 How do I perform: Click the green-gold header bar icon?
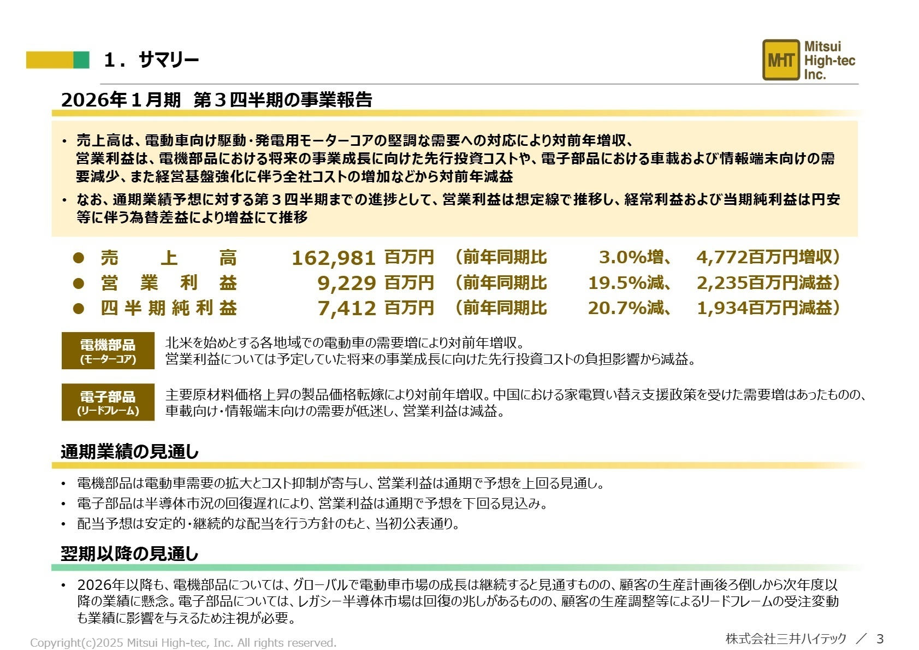tap(56, 60)
